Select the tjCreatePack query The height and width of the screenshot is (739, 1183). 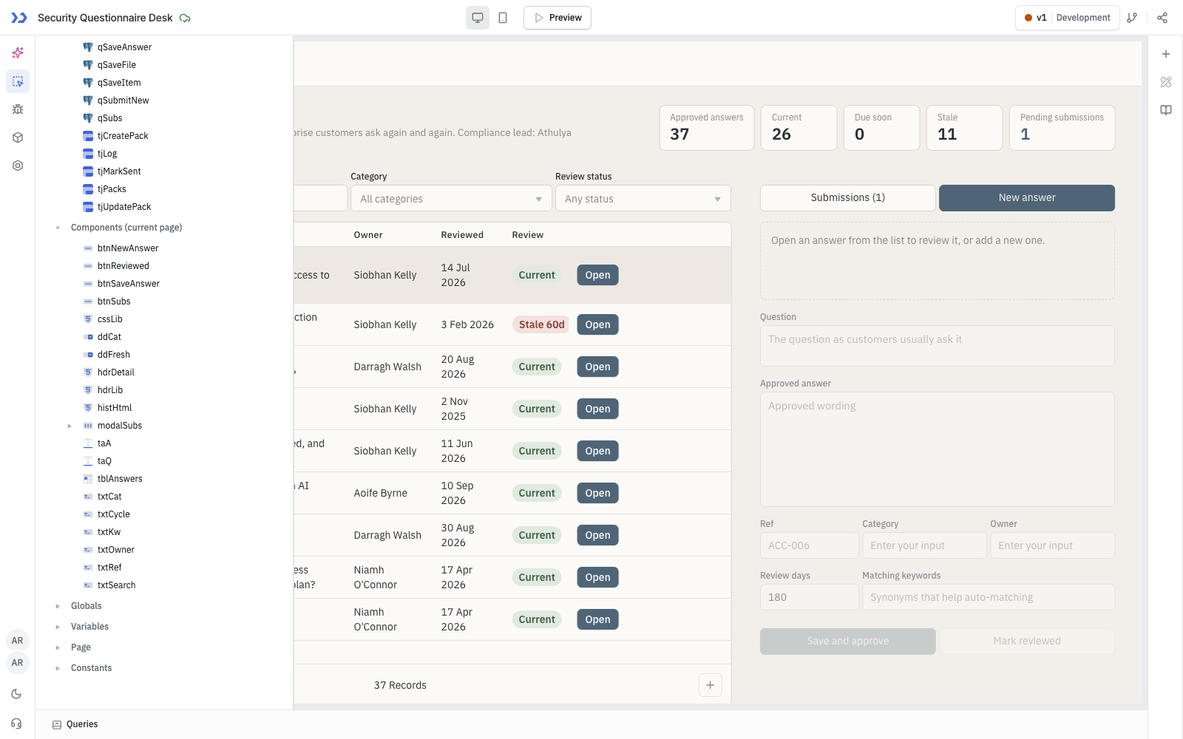click(123, 136)
